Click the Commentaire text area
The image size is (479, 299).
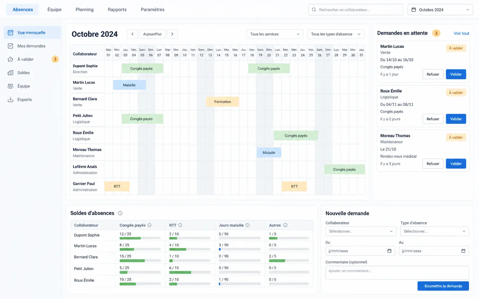[397, 272]
